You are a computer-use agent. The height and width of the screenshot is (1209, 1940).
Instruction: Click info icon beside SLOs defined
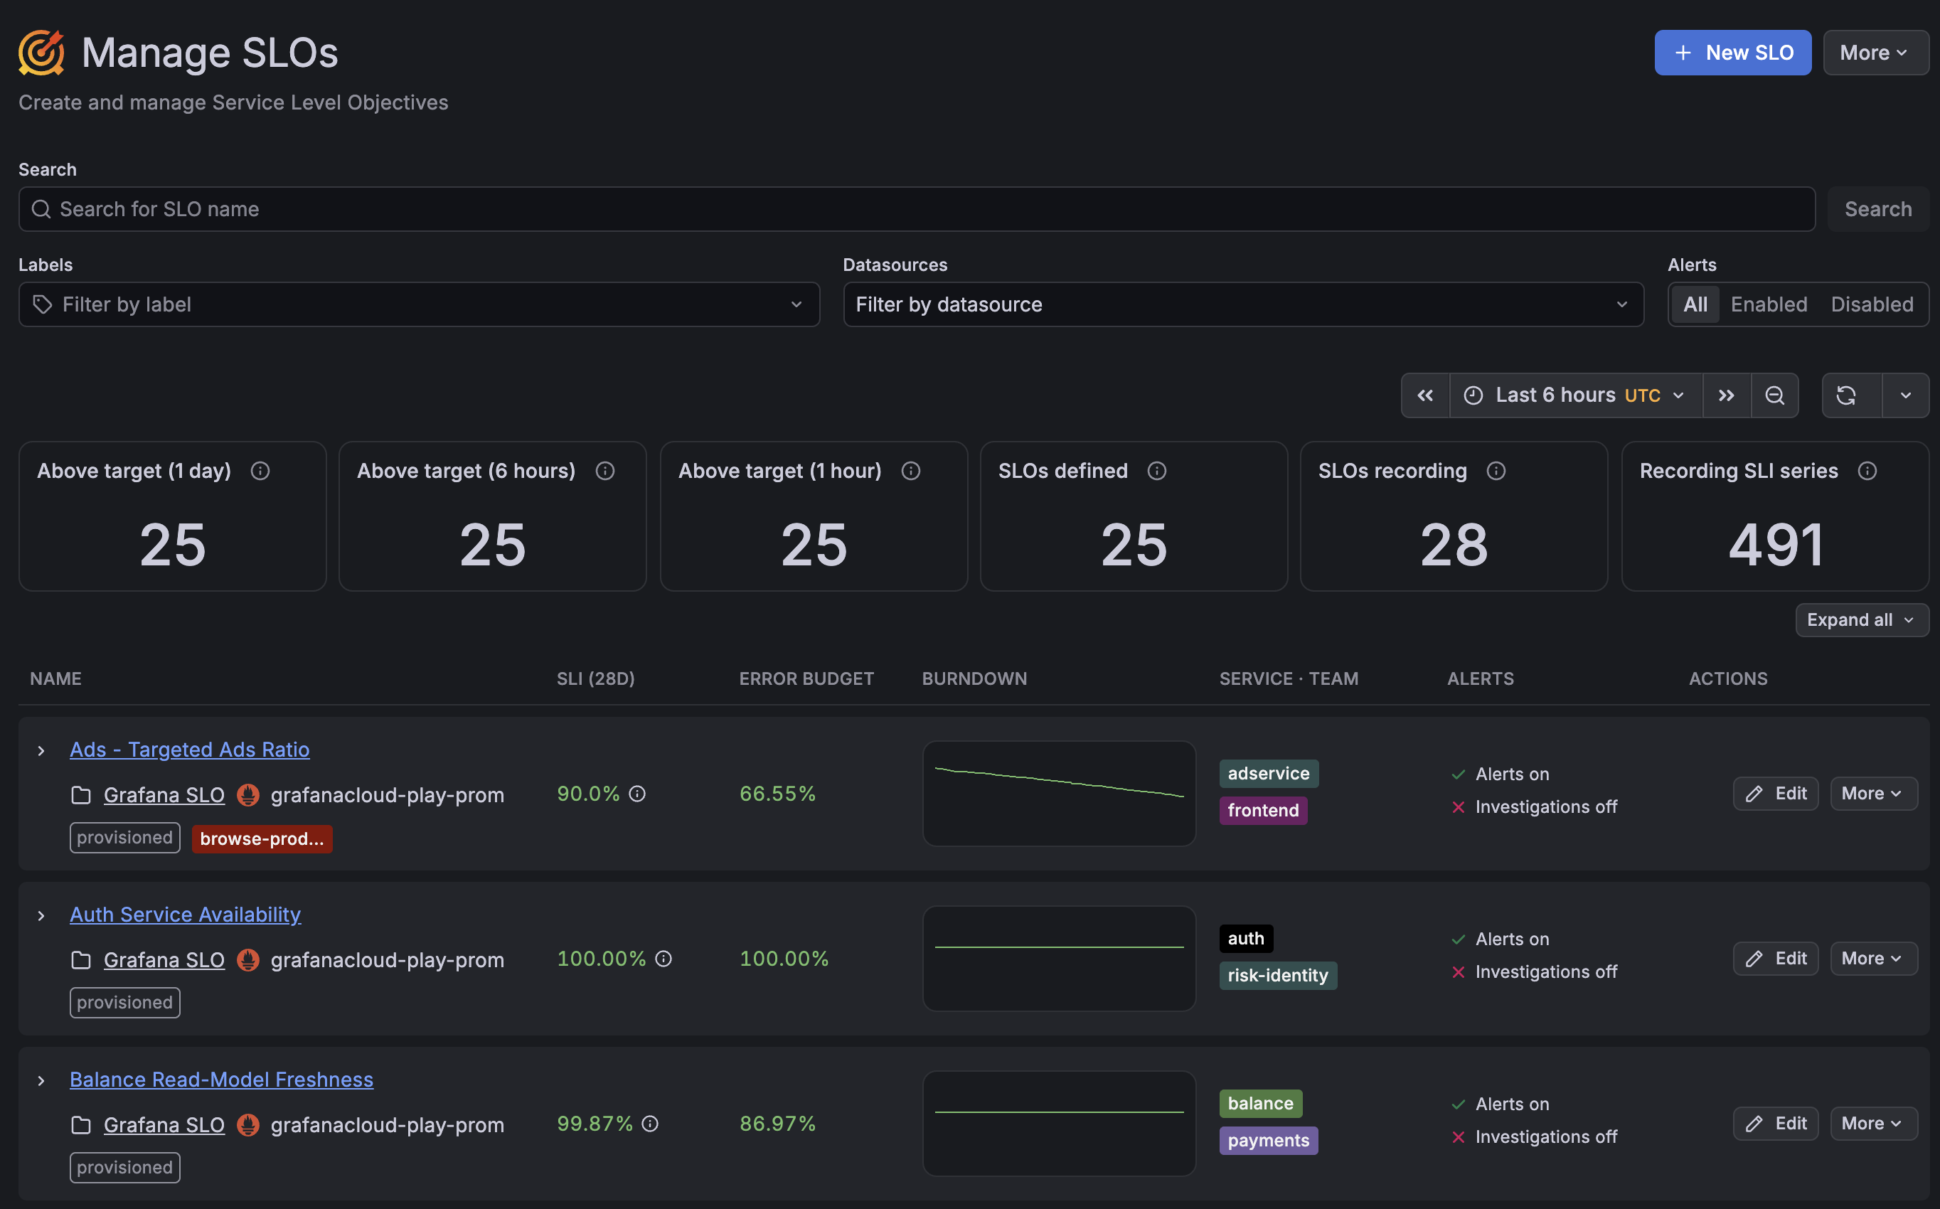(x=1156, y=471)
